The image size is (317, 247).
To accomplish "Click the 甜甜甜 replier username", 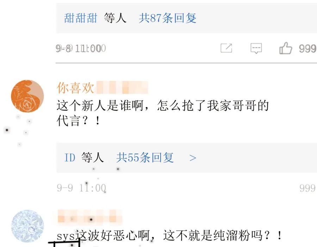I will 80,18.
